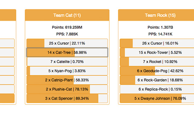
Task: Choose the 3 x Cat Spencer bar
Action: (x=67, y=98)
